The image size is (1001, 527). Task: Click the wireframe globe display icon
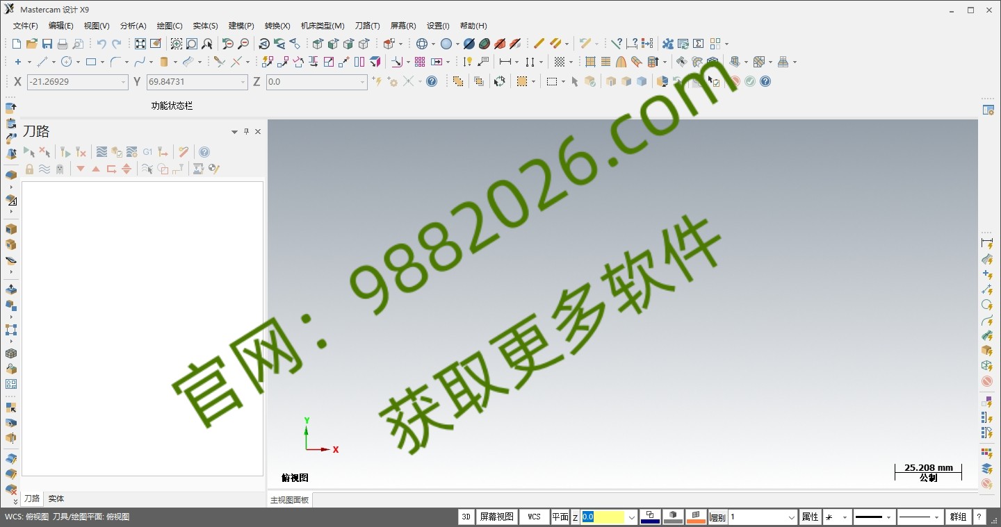(422, 44)
